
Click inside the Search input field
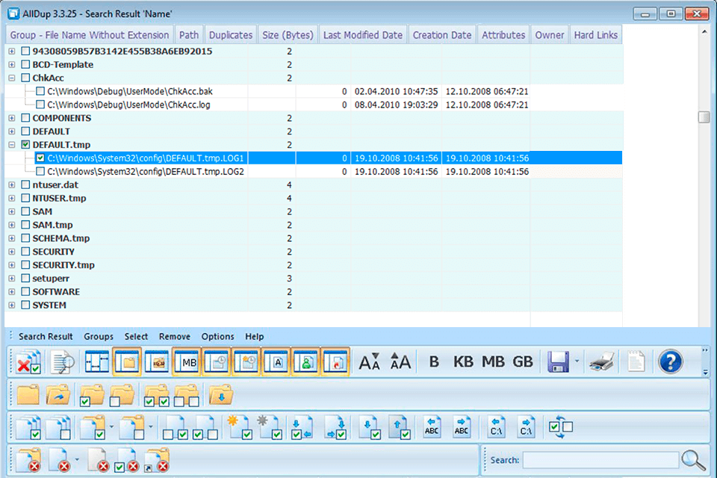point(601,460)
